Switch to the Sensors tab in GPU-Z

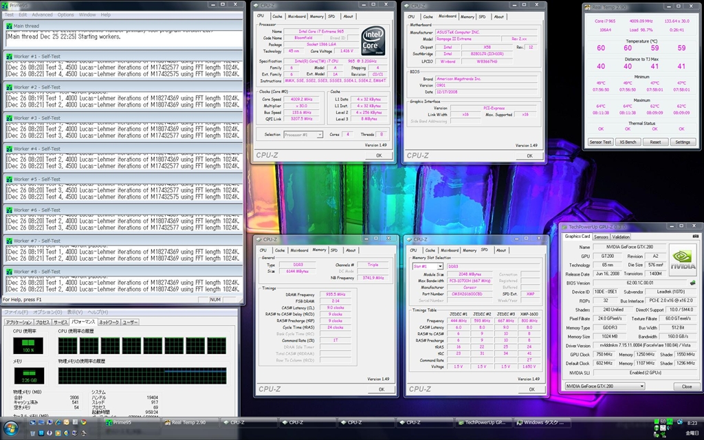point(600,236)
